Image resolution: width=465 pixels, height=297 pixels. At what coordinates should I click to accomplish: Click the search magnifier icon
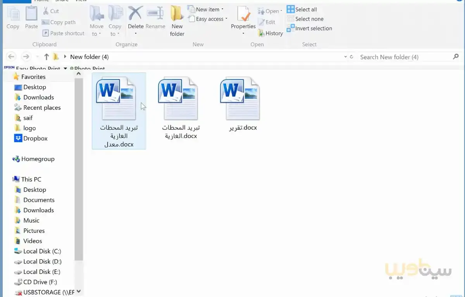click(x=456, y=57)
